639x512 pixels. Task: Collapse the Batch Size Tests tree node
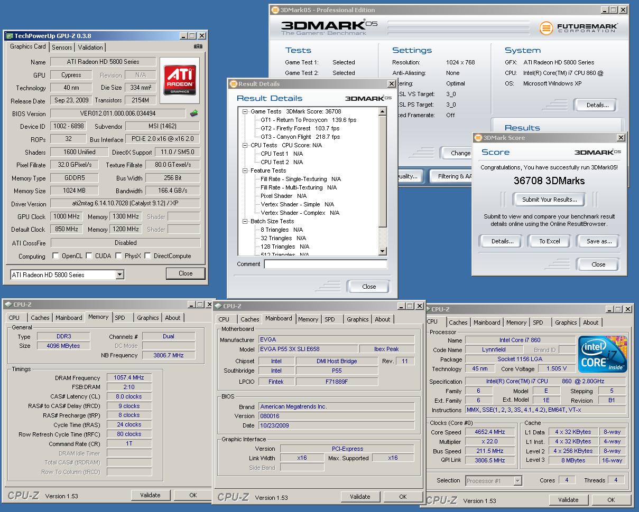245,221
